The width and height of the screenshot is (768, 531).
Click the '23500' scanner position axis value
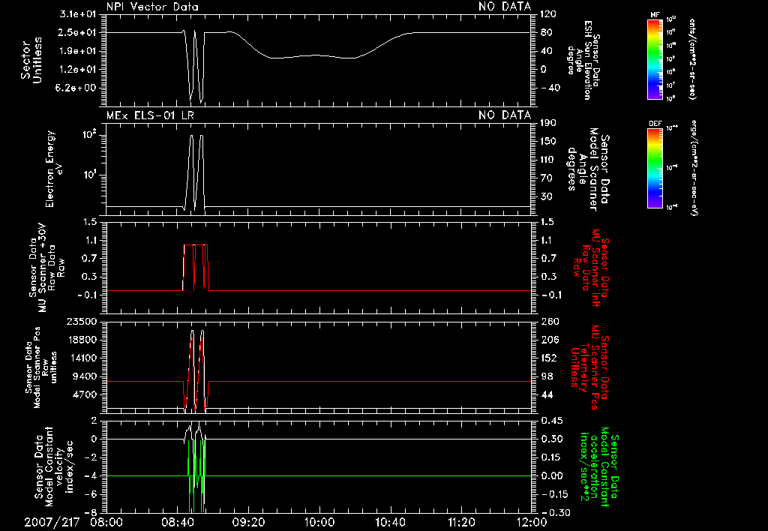(x=82, y=322)
